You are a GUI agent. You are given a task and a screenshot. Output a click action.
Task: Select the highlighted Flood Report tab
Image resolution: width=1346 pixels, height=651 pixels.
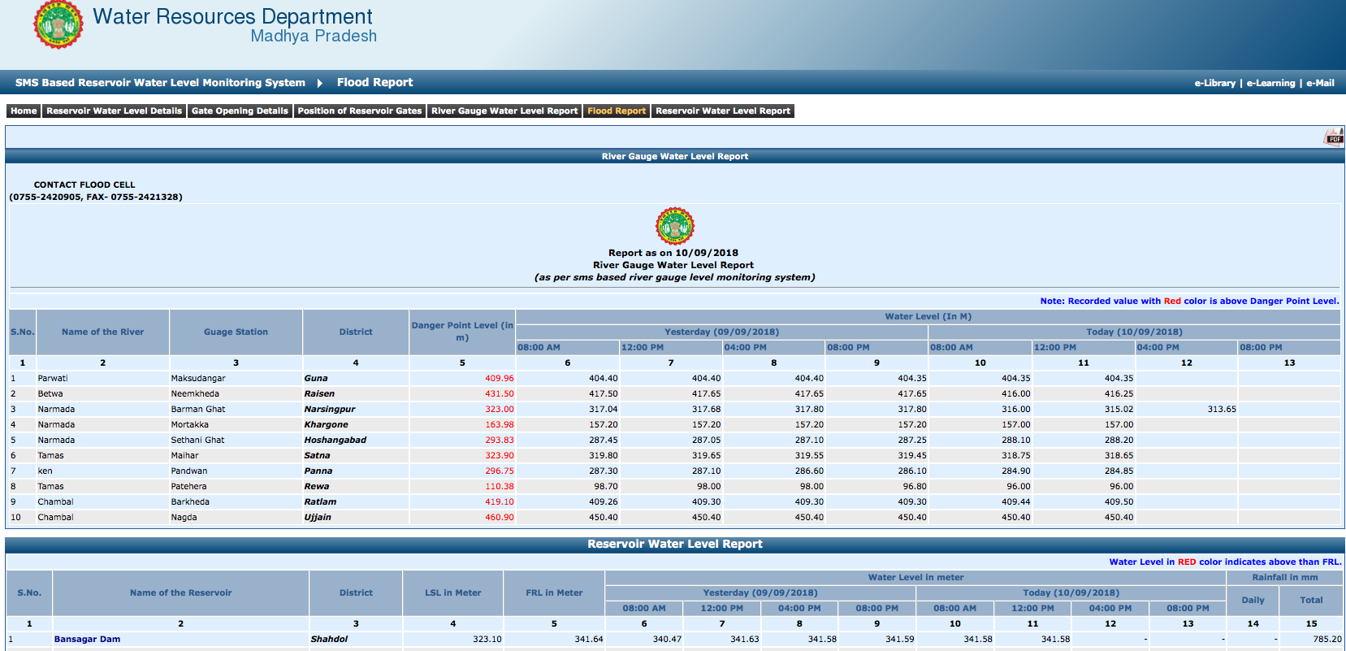tap(617, 111)
